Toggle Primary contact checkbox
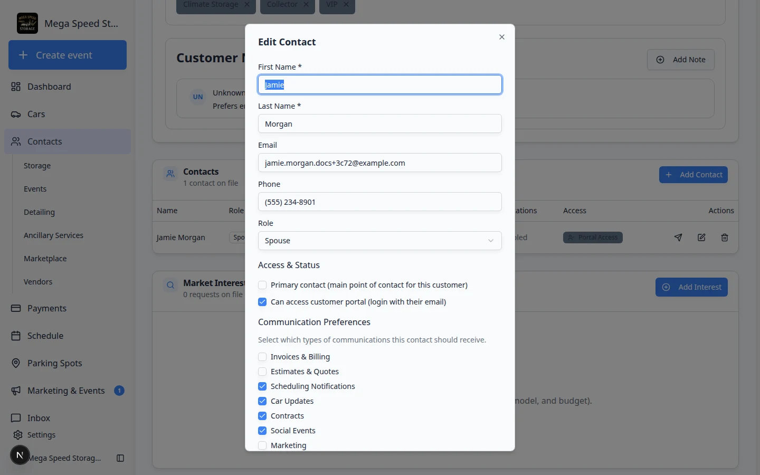Viewport: 760px width, 475px height. click(262, 285)
